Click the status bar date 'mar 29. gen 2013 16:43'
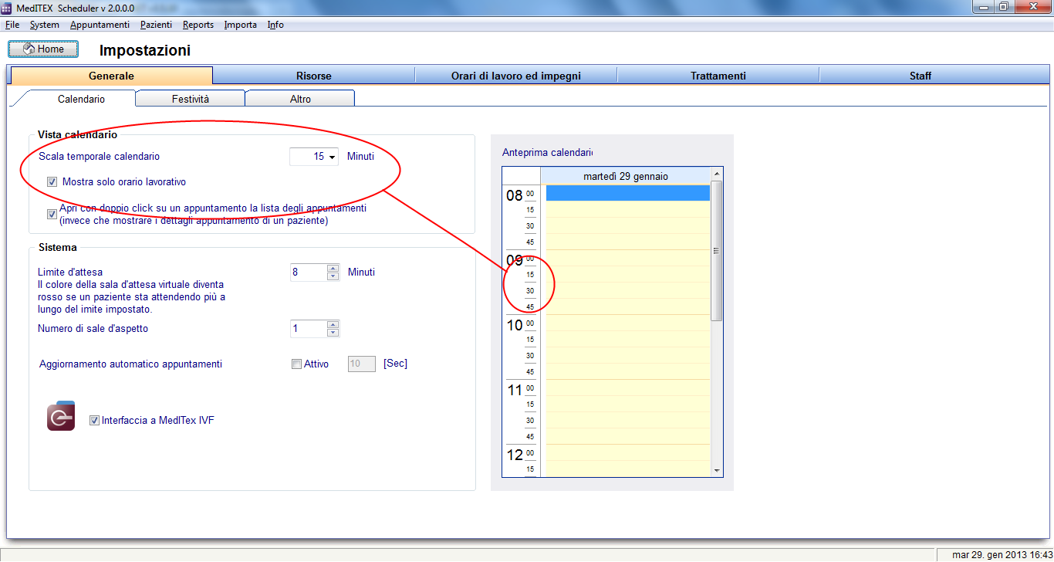 1001,555
